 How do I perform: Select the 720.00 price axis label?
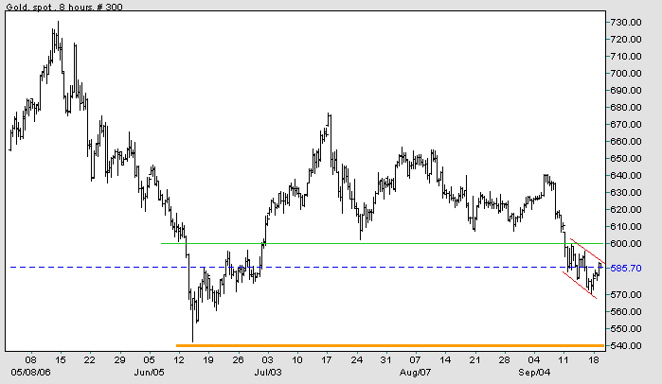point(626,39)
